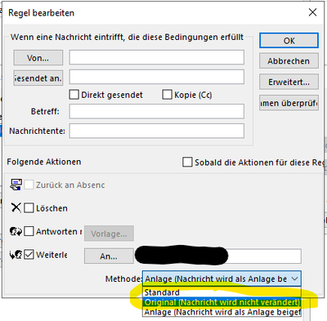Click the forward icon beside Weiterleiten
The width and height of the screenshot is (327, 321).
tap(16, 255)
